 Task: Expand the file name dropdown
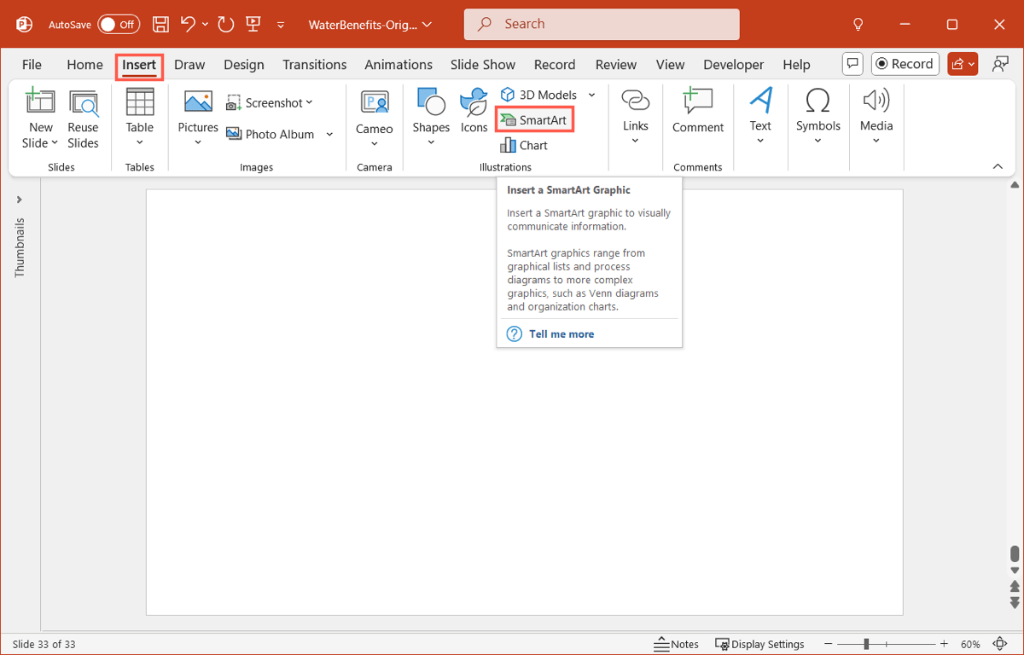point(427,25)
